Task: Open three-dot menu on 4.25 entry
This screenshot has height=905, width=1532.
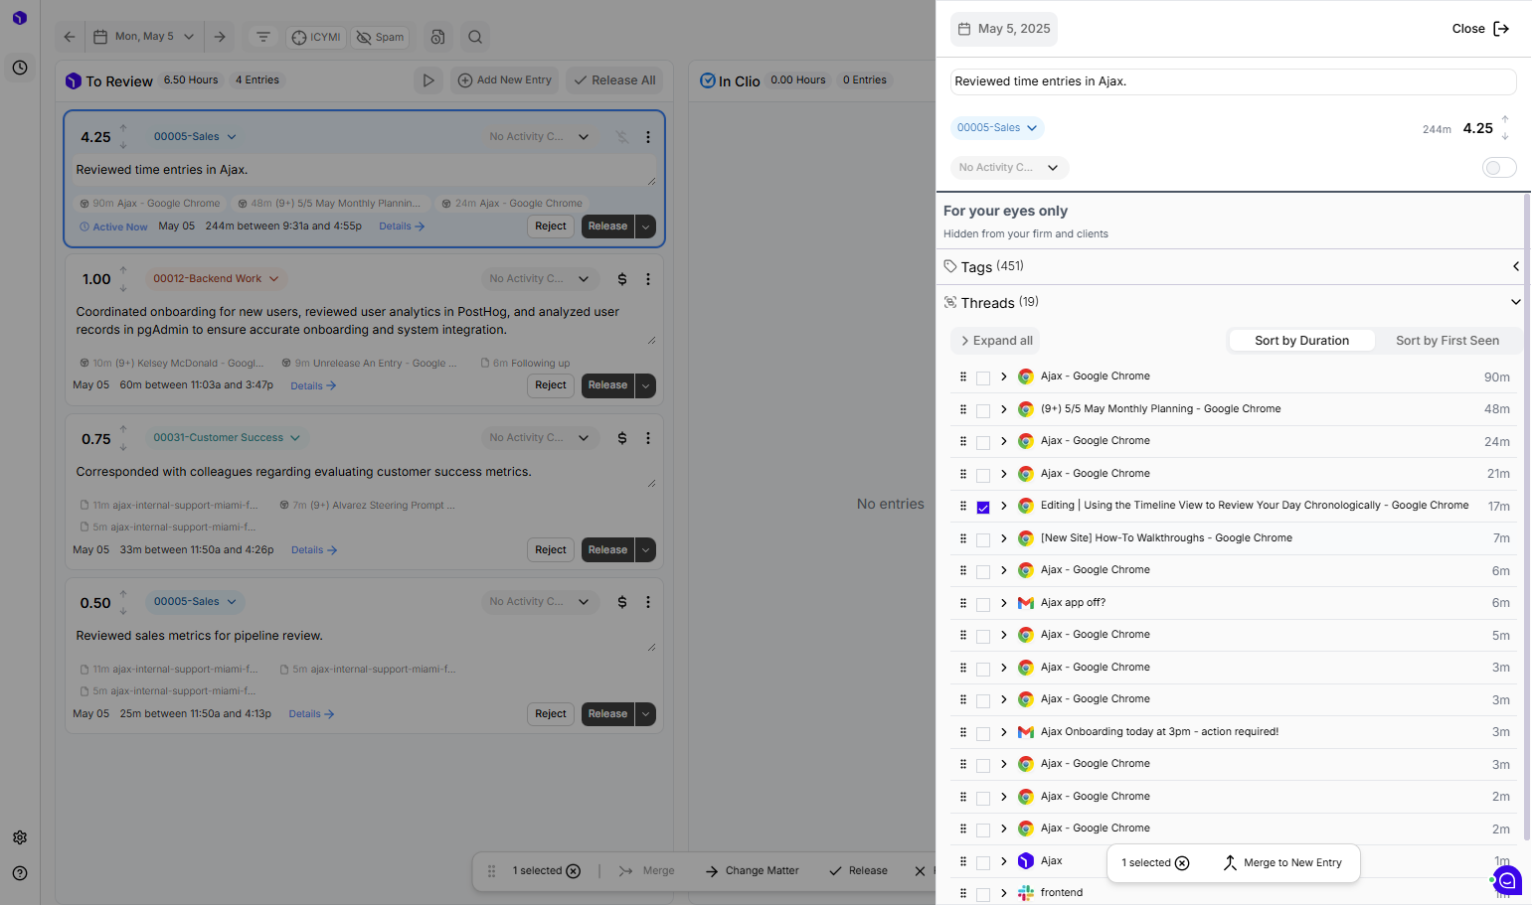Action: click(648, 137)
